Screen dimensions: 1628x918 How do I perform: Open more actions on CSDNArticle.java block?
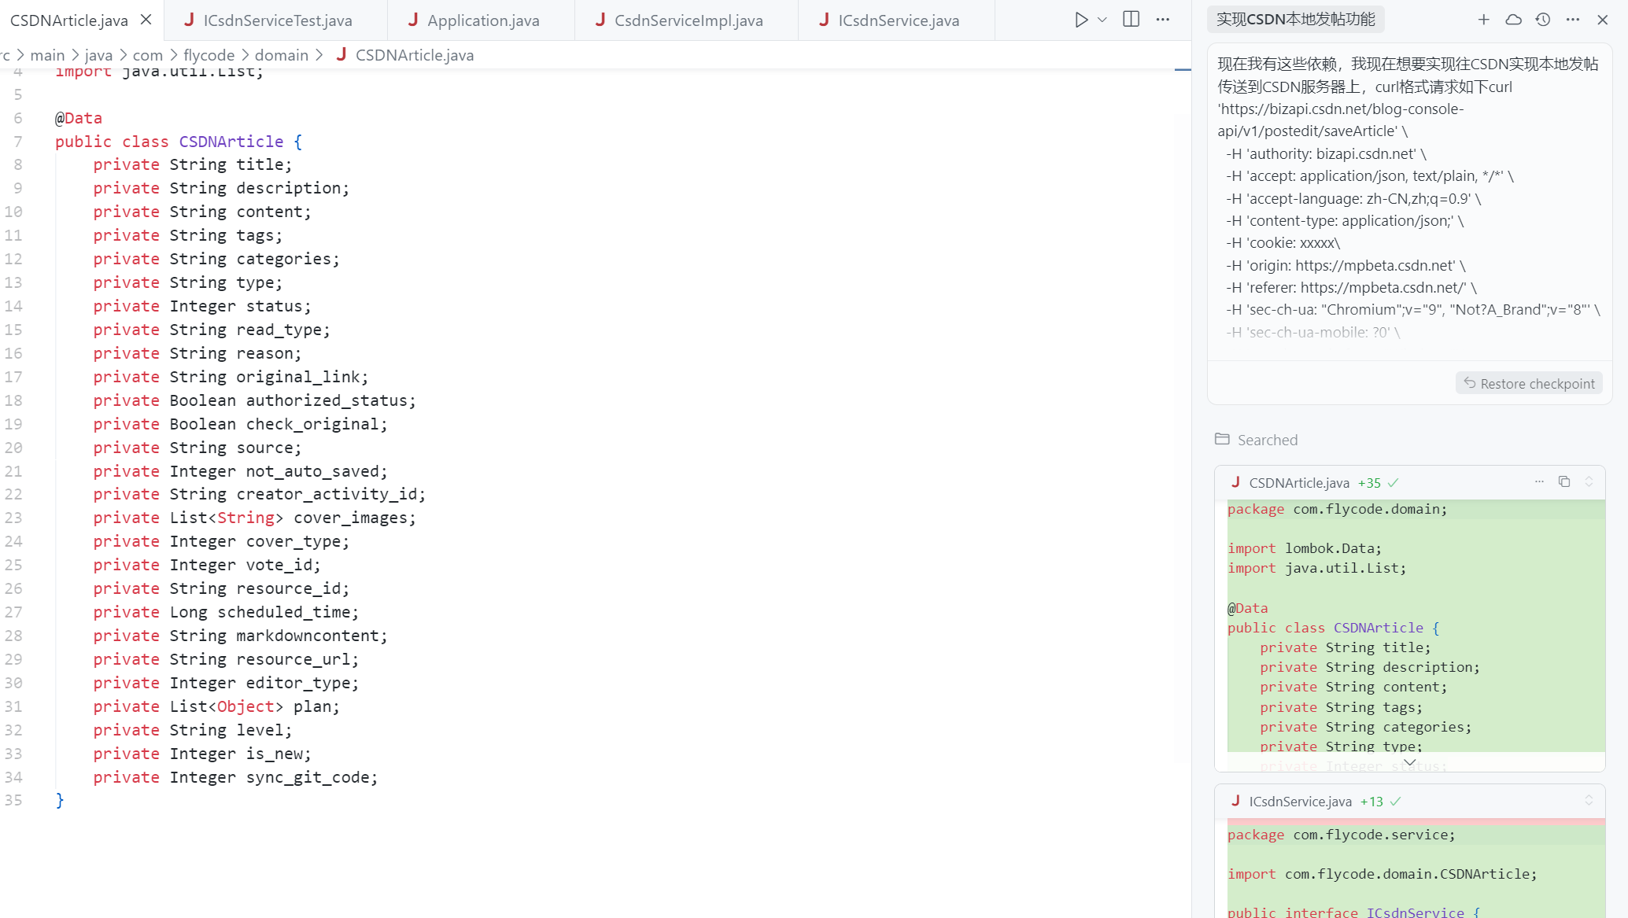1539,481
